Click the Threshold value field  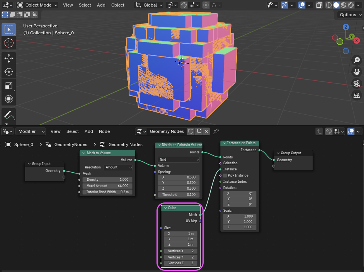[179, 195]
